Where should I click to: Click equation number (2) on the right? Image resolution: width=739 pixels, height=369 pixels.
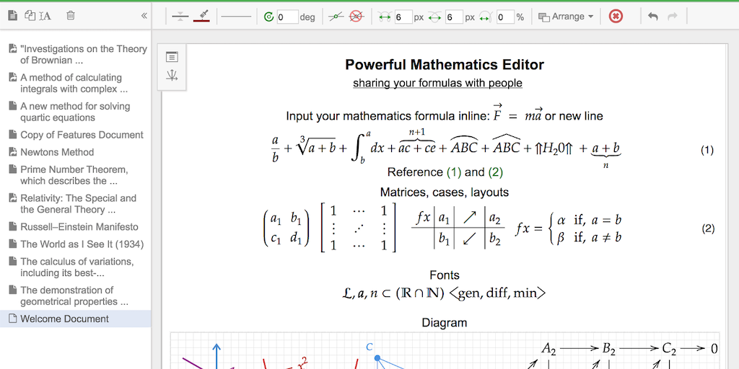point(708,229)
